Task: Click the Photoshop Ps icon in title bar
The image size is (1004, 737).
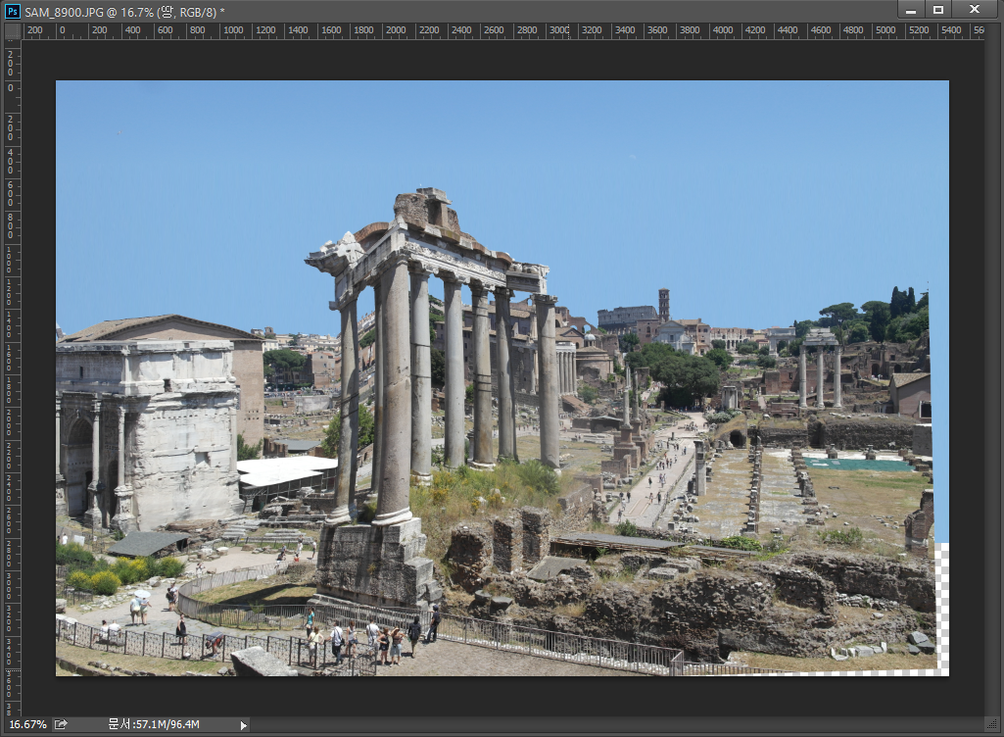Action: click(x=13, y=10)
